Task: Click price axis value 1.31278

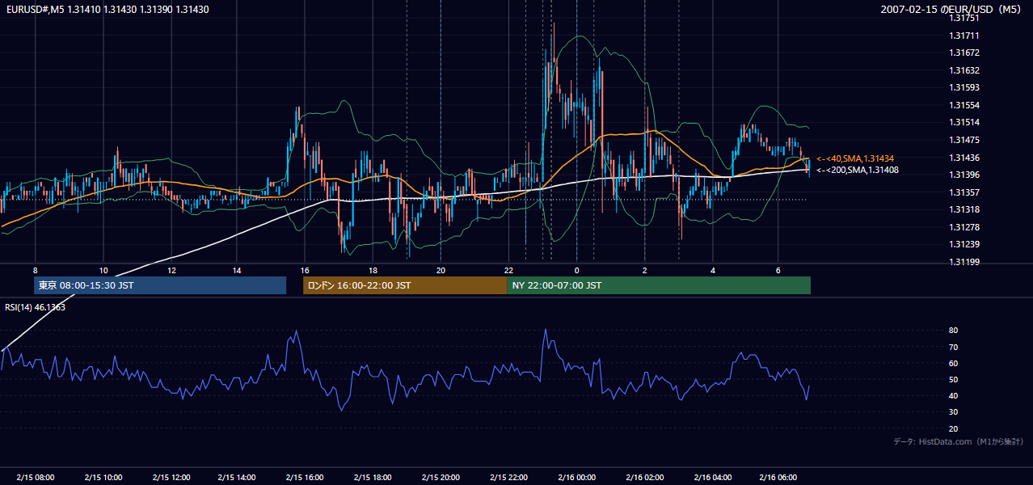Action: point(964,227)
